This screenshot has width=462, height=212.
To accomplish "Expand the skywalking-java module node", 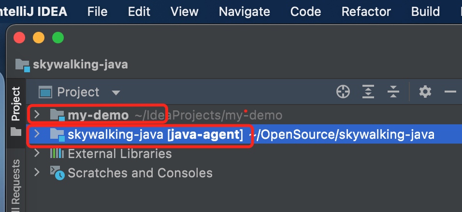I will [x=37, y=134].
